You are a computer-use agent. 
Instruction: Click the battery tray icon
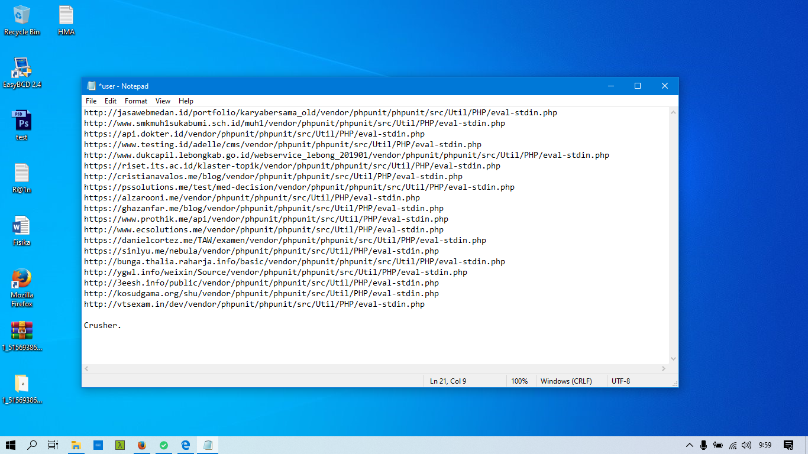point(718,445)
